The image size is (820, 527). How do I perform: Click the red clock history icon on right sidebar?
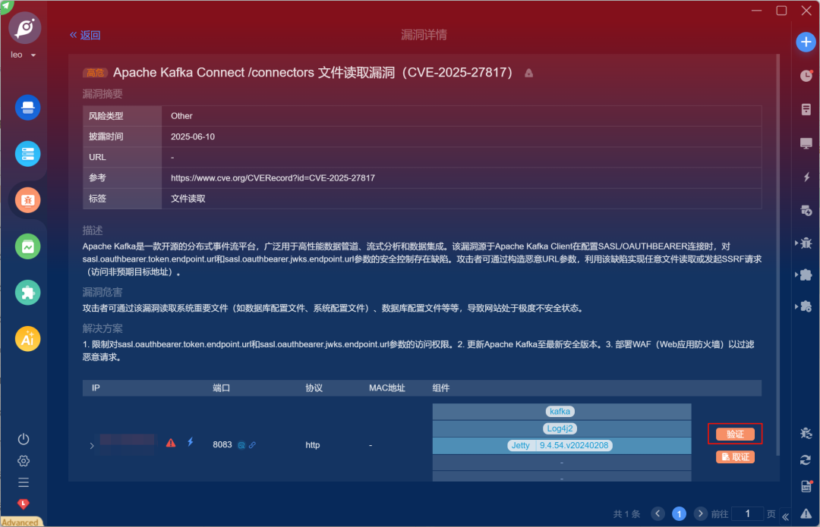pyautogui.click(x=806, y=76)
